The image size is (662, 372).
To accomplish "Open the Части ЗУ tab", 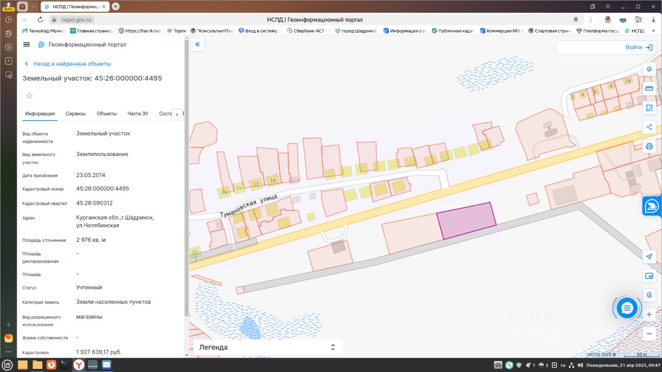I will 138,114.
